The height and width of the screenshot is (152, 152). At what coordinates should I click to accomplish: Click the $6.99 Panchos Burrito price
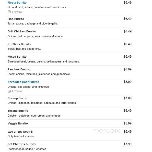click(x=127, y=69)
